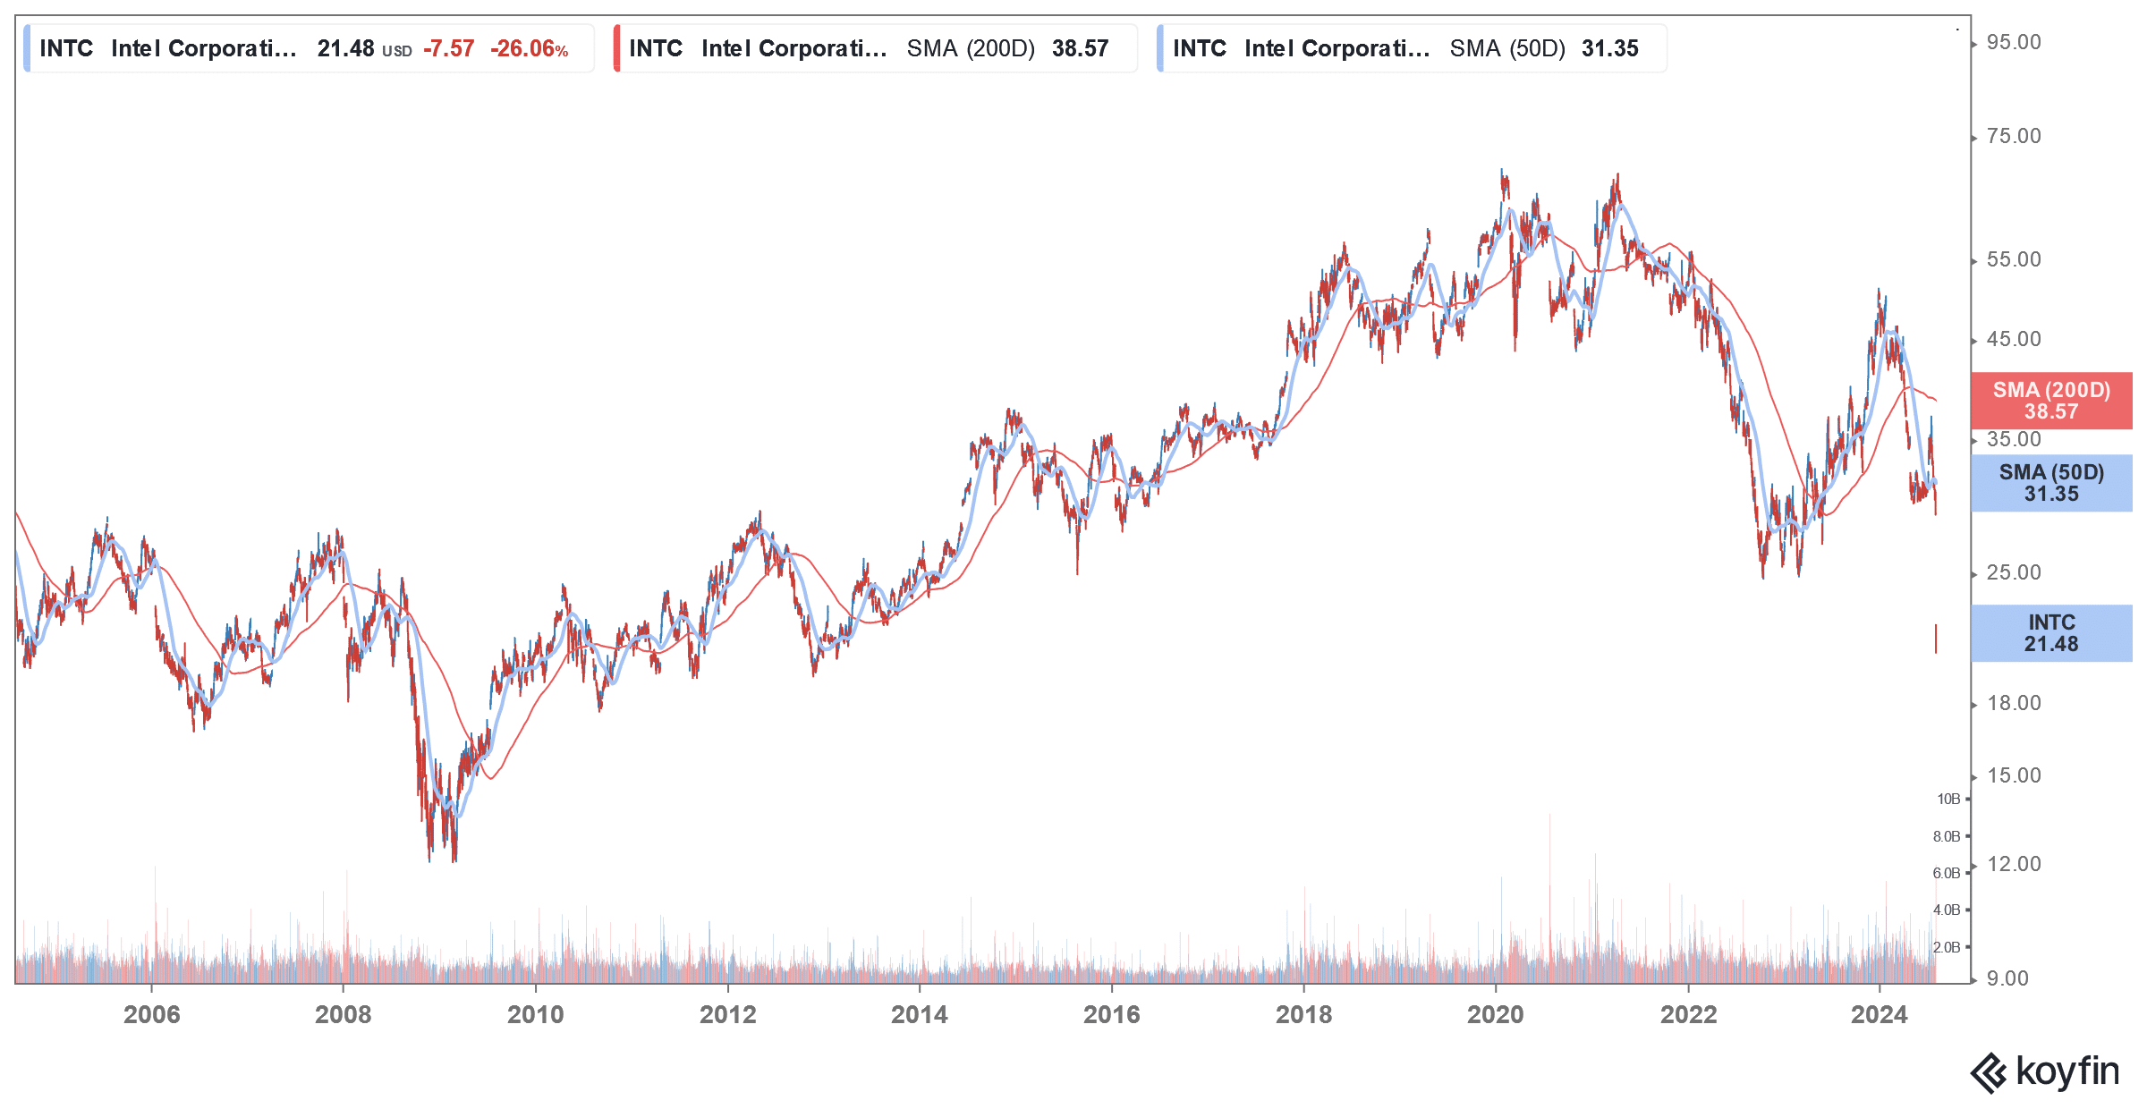Click the Koyfin logo
This screenshot has height=1109, width=2147.
[2044, 1071]
